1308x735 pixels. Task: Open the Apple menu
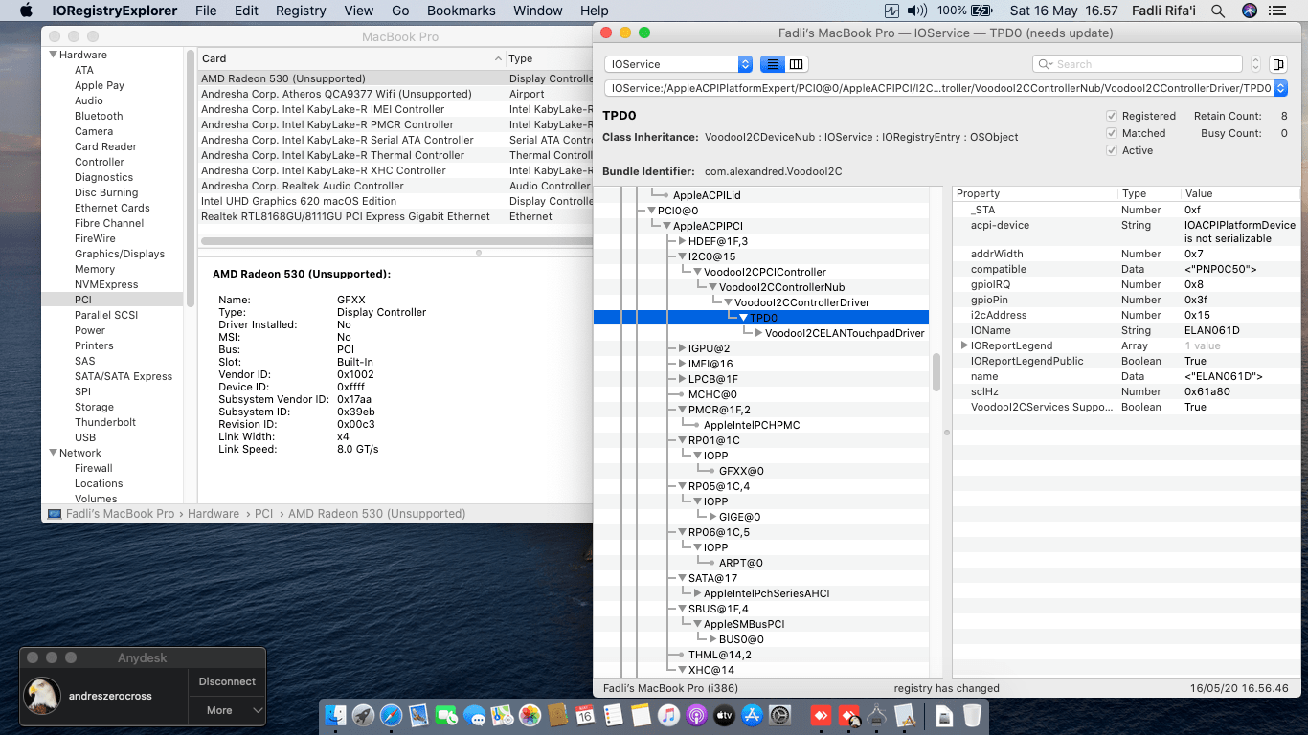[26, 11]
